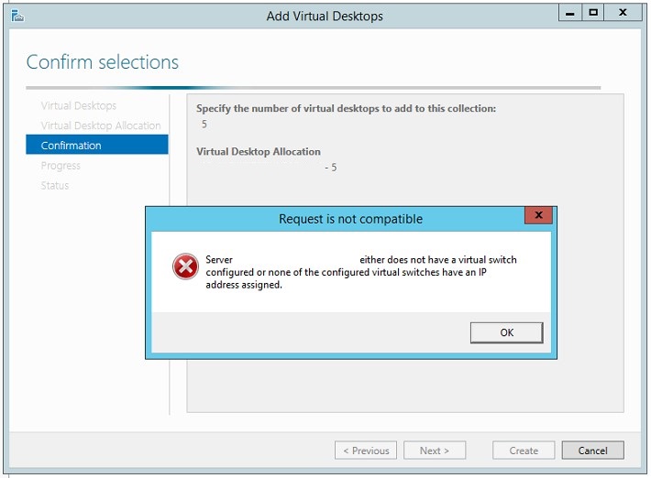
Task: Maximize the Add Virtual Desktops window
Action: [593, 13]
